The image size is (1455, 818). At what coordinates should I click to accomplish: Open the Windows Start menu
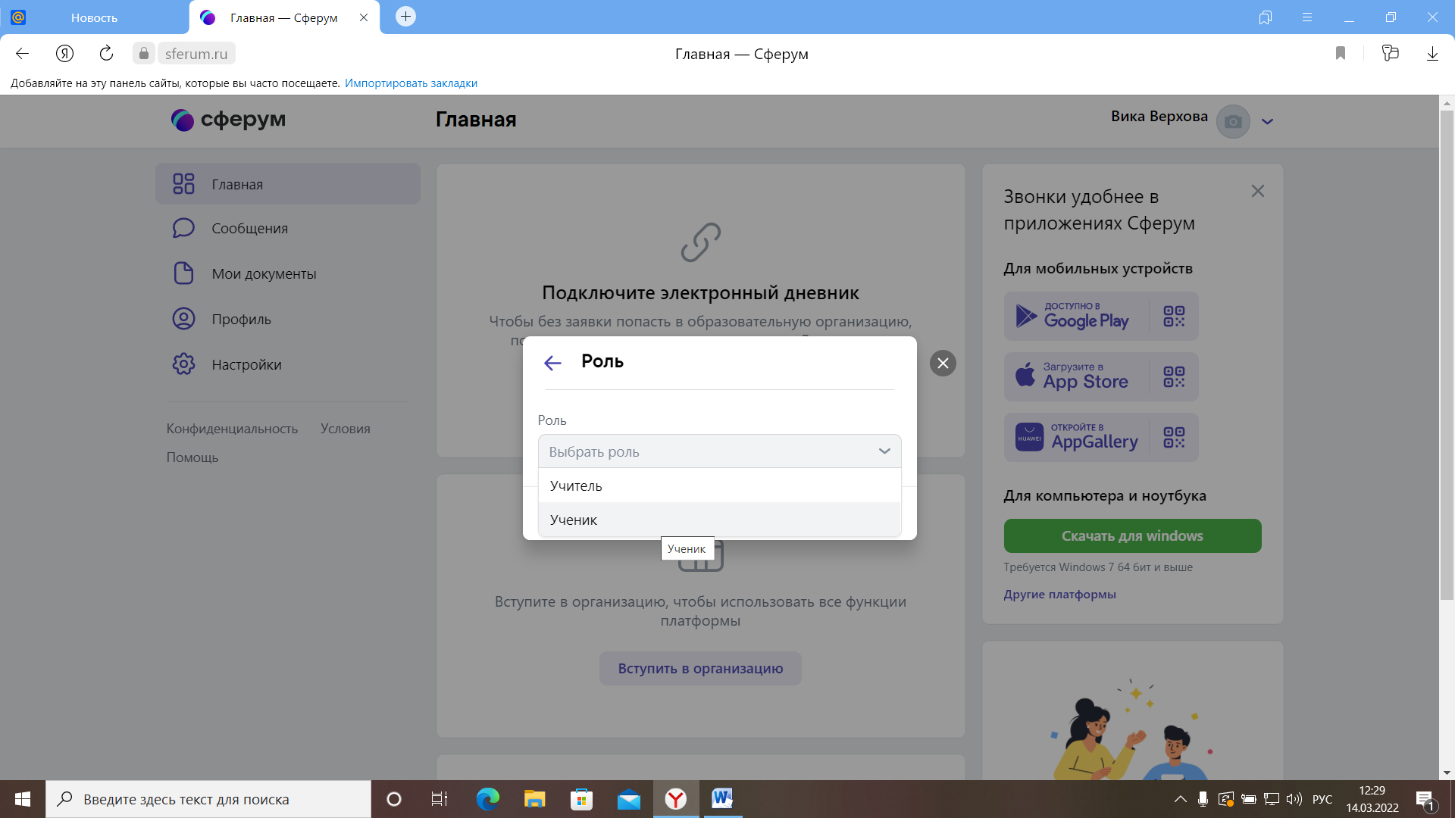tap(23, 799)
